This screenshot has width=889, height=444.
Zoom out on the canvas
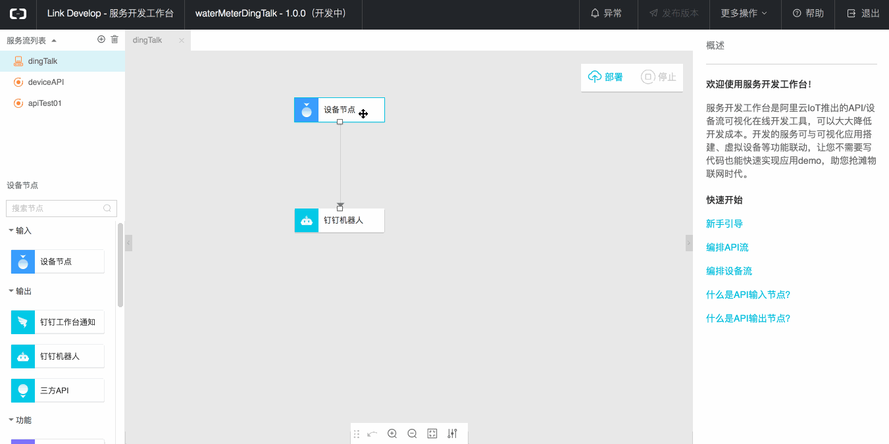[413, 433]
